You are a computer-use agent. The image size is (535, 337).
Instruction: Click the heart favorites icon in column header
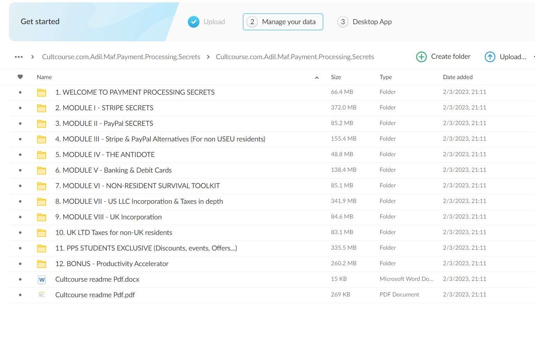pyautogui.click(x=20, y=77)
